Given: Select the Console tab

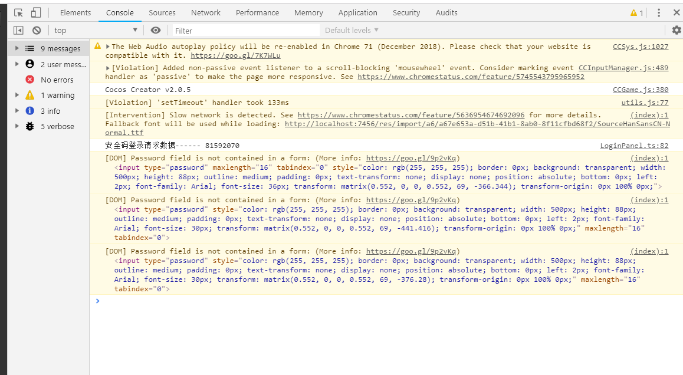Looking at the screenshot, I should pyautogui.click(x=120, y=12).
